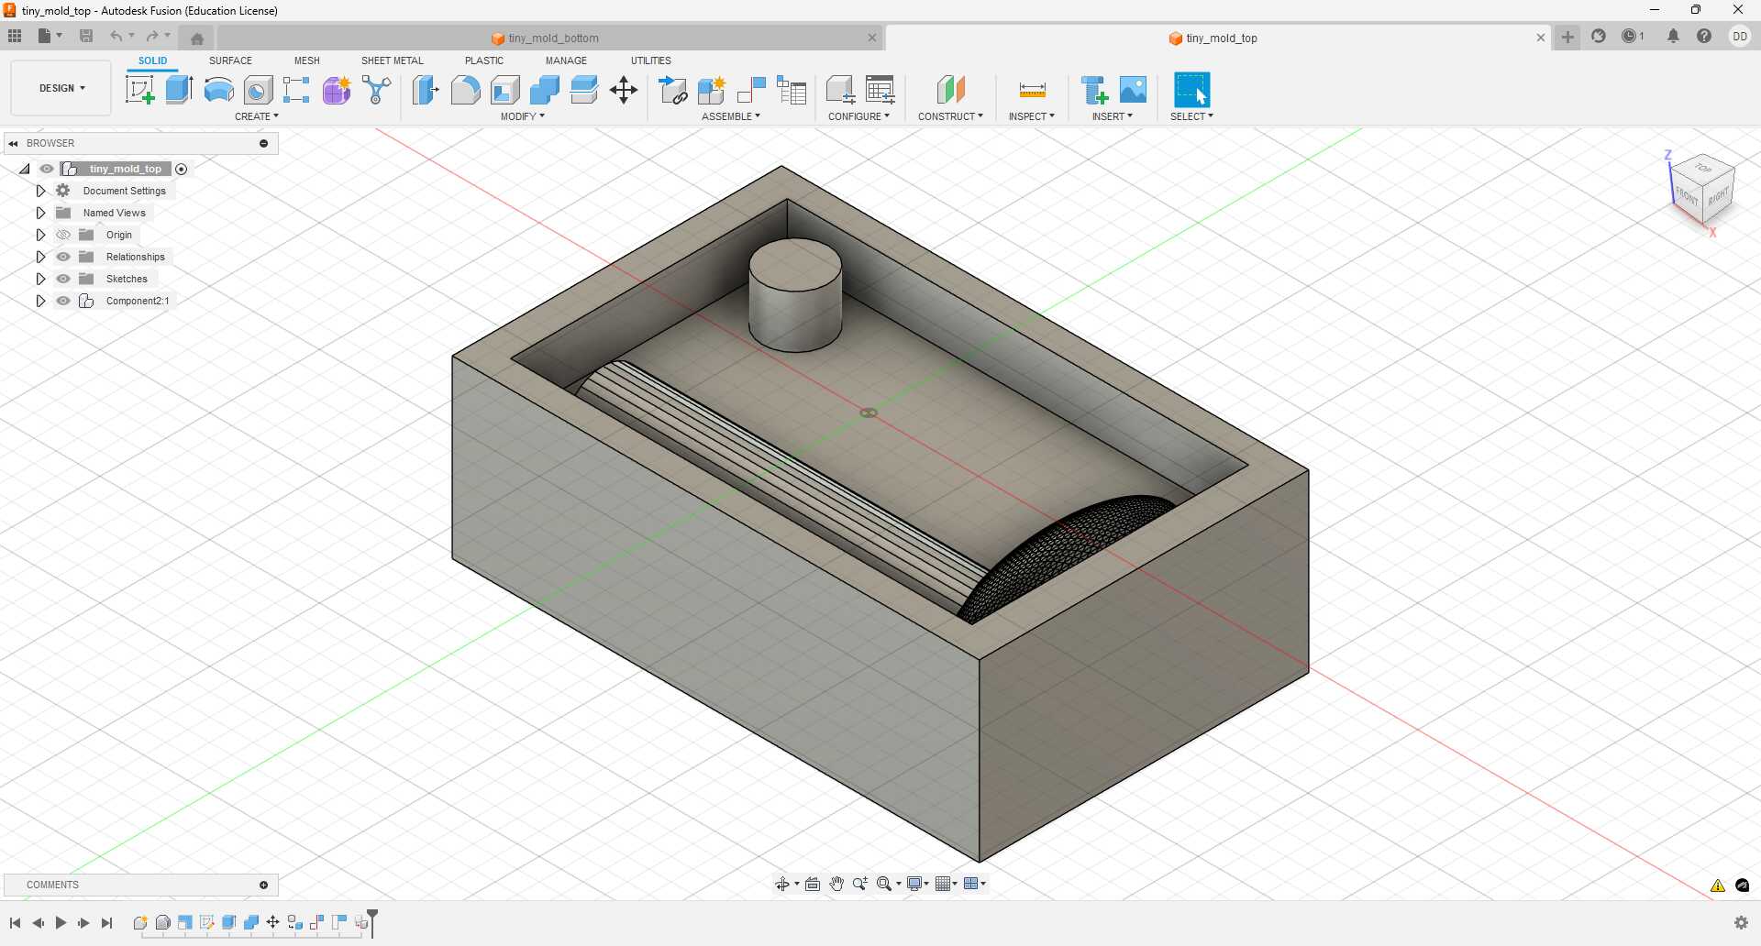Expand the Named Views folder
This screenshot has width=1761, height=946.
pos(40,213)
